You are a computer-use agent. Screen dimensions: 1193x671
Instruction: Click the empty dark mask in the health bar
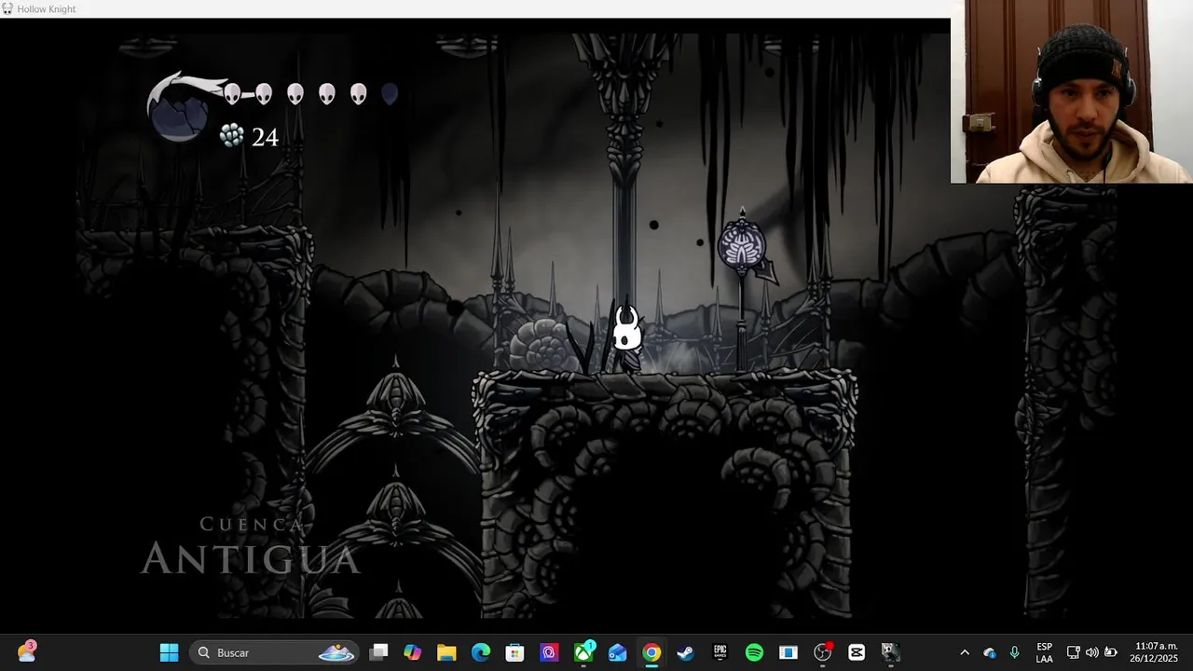[390, 93]
